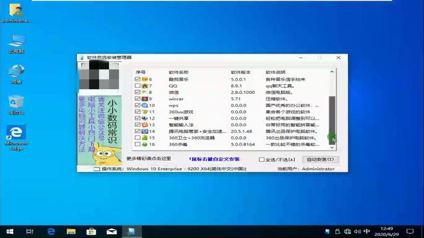The height and width of the screenshot is (238, 424).
Task: Open Task View from the taskbar
Action: (30, 231)
